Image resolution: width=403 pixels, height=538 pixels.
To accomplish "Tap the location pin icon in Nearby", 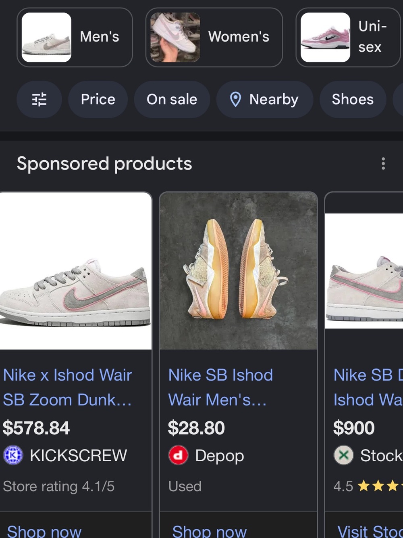I will tap(235, 99).
